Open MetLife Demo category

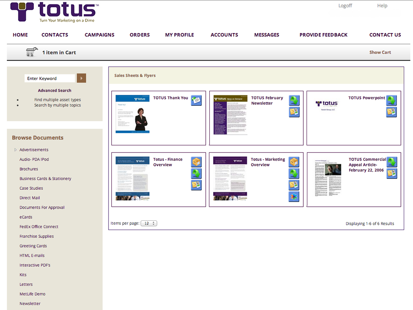32,294
